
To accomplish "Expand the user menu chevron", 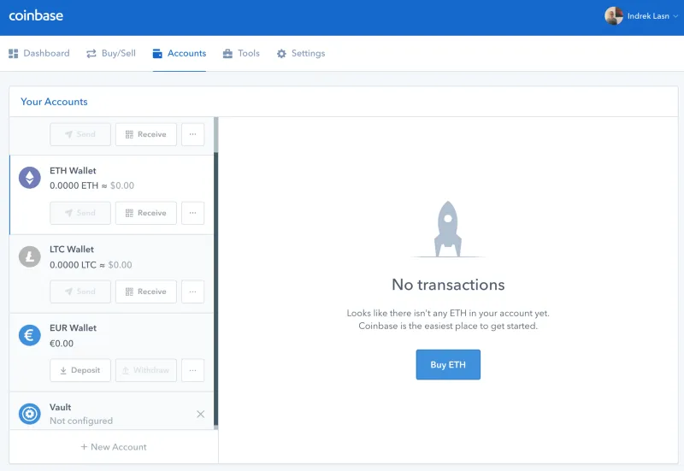I will 675,16.
